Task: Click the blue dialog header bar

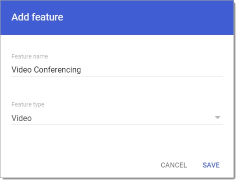Action: point(117,17)
